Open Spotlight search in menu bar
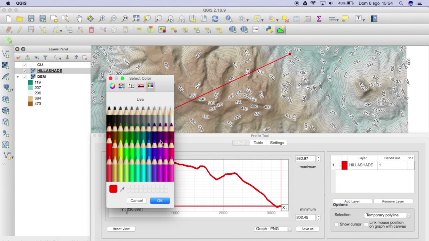This screenshot has height=241, width=429. coord(401,3)
